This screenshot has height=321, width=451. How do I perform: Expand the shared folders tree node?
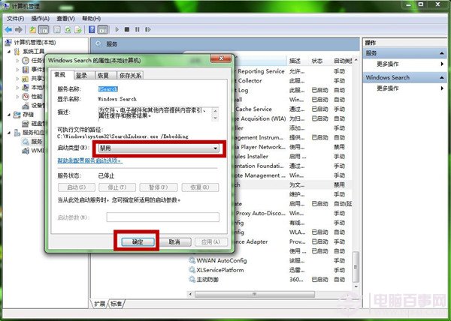(17, 78)
